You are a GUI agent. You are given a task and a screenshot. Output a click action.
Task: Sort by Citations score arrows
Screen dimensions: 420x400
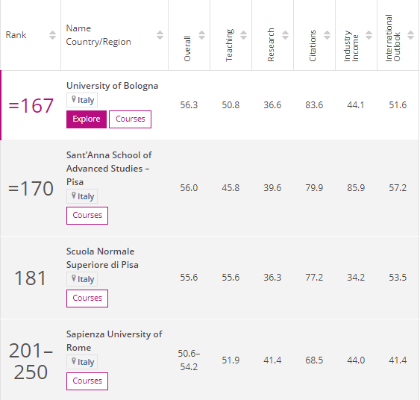[327, 35]
